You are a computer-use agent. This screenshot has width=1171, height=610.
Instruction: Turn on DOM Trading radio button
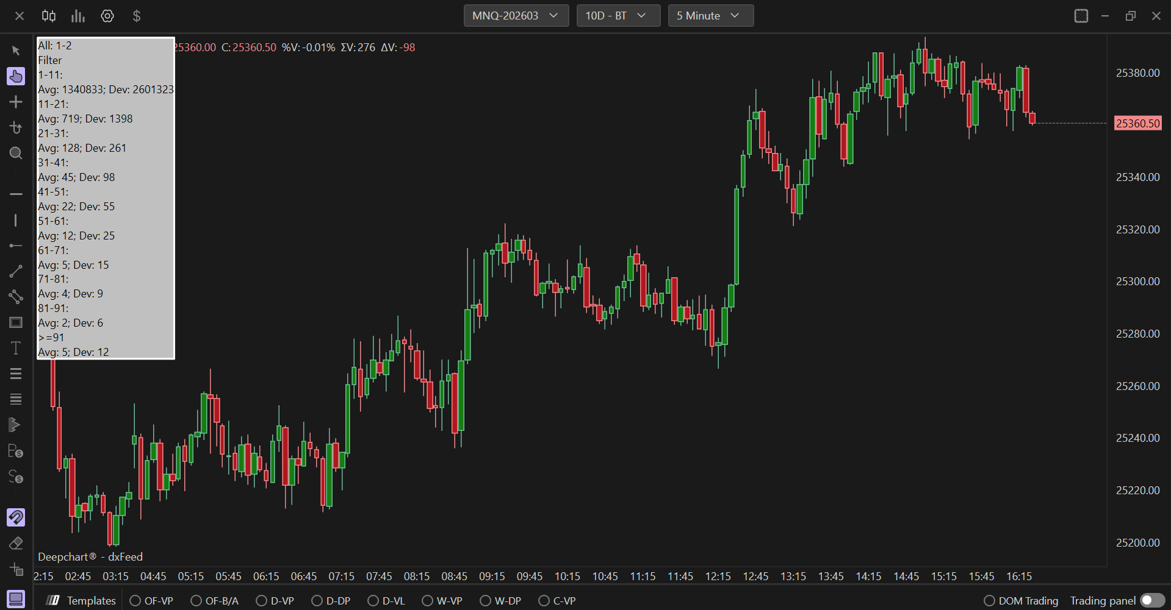click(x=989, y=601)
